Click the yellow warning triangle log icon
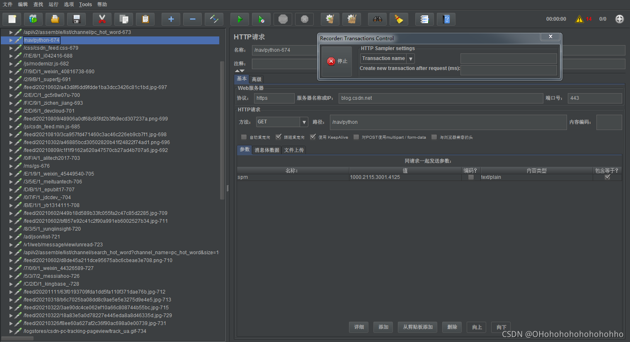Screen dimensions: 630x342 tap(579, 19)
